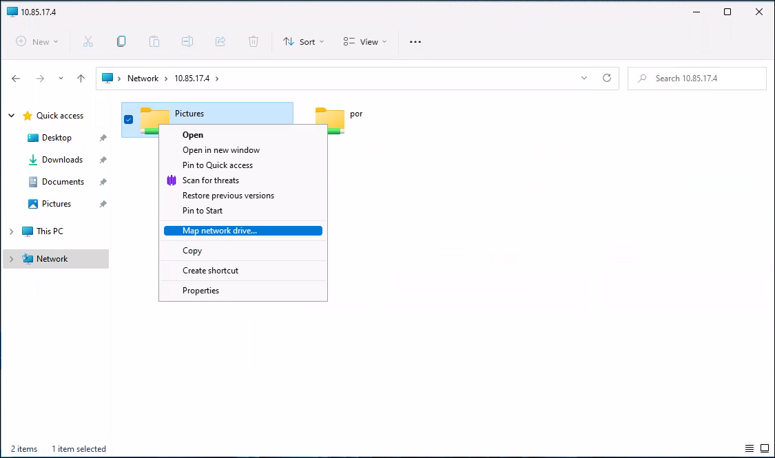This screenshot has height=458, width=775.
Task: Click the Back navigation arrow
Action: 17,79
